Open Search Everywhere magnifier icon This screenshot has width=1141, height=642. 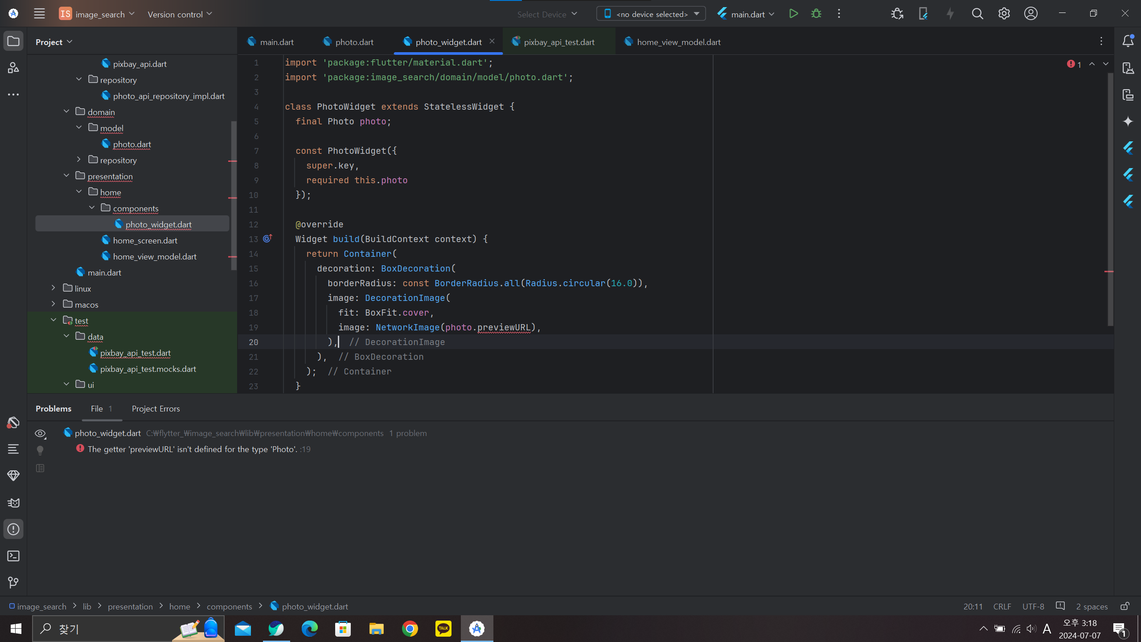977,14
